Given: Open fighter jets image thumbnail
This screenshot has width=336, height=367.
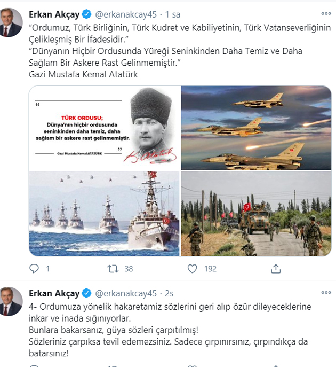Looking at the screenshot, I should point(256,128).
